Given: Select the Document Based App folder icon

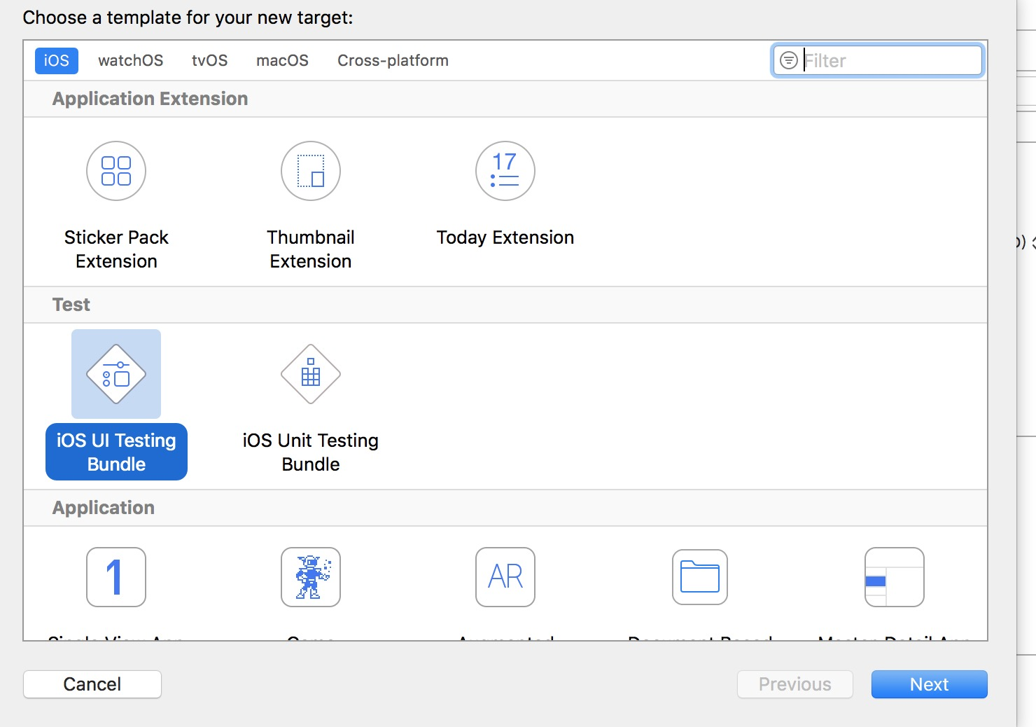Looking at the screenshot, I should 700,577.
